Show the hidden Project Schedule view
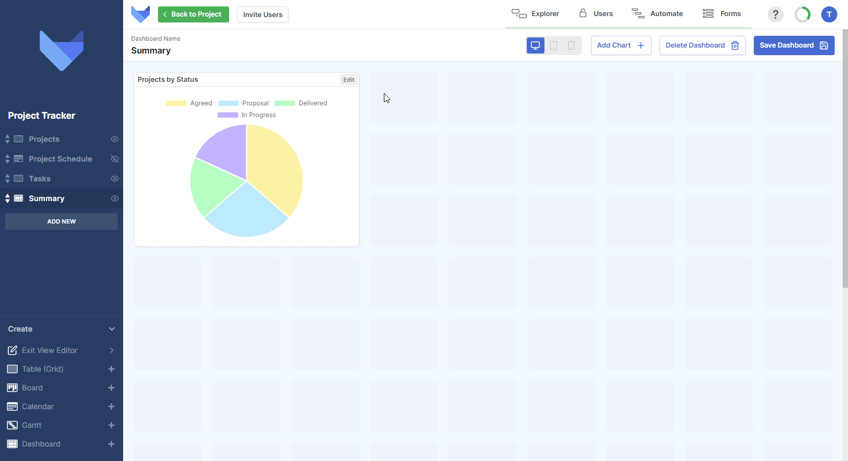 pyautogui.click(x=115, y=159)
